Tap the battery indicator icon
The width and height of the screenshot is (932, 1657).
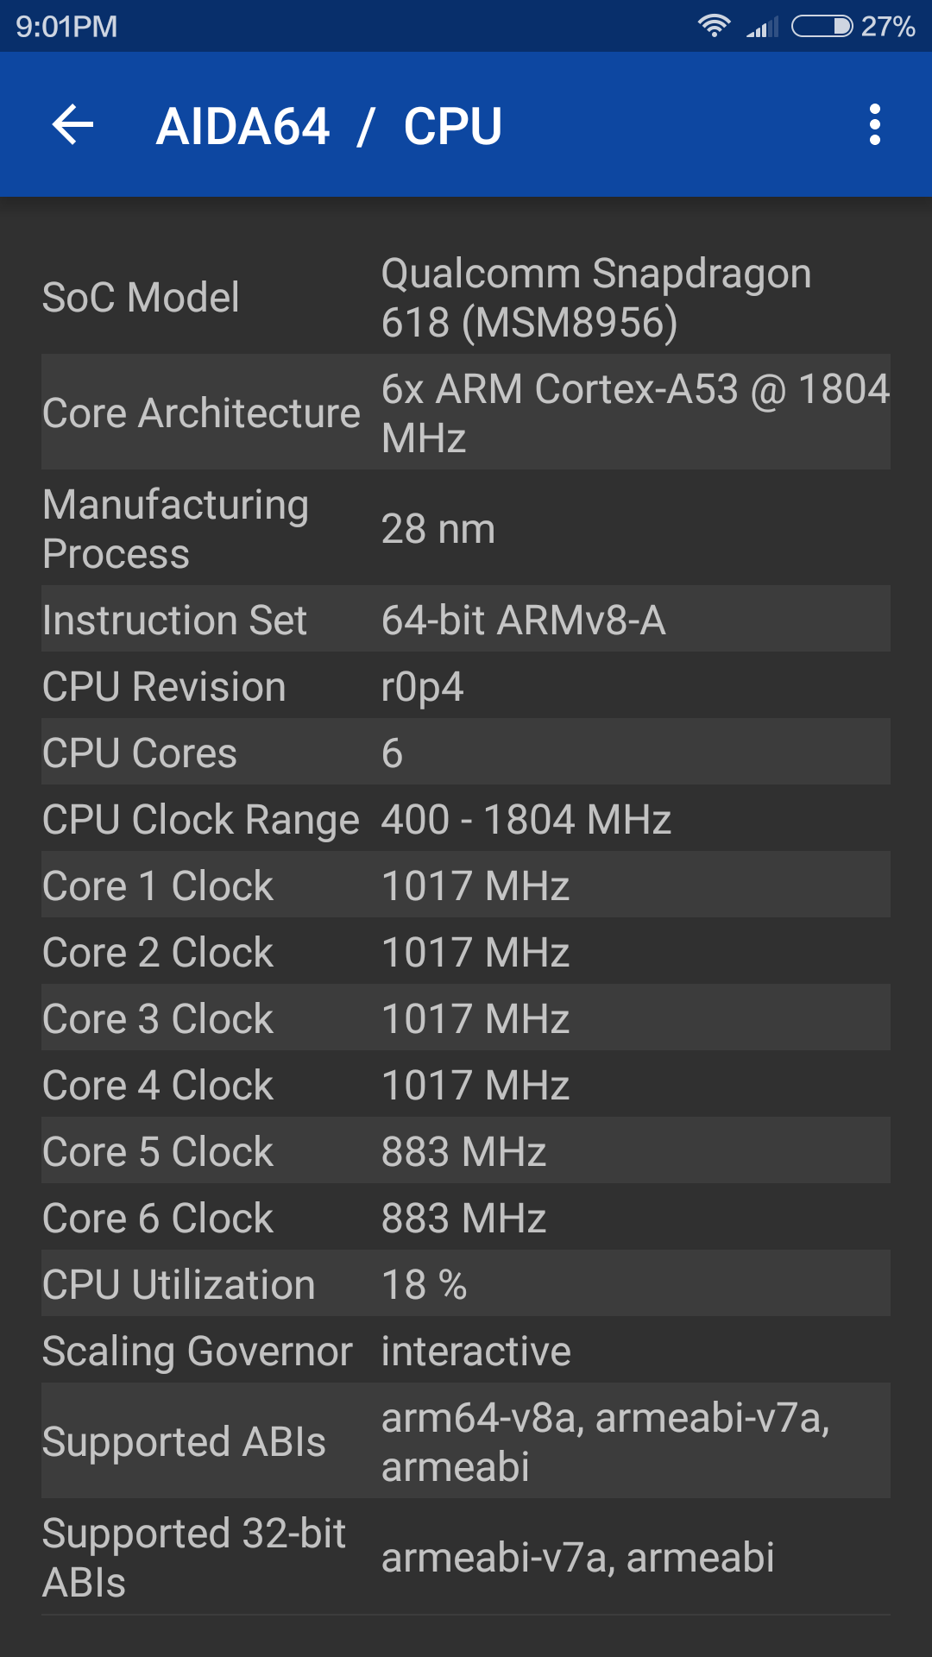tap(822, 26)
